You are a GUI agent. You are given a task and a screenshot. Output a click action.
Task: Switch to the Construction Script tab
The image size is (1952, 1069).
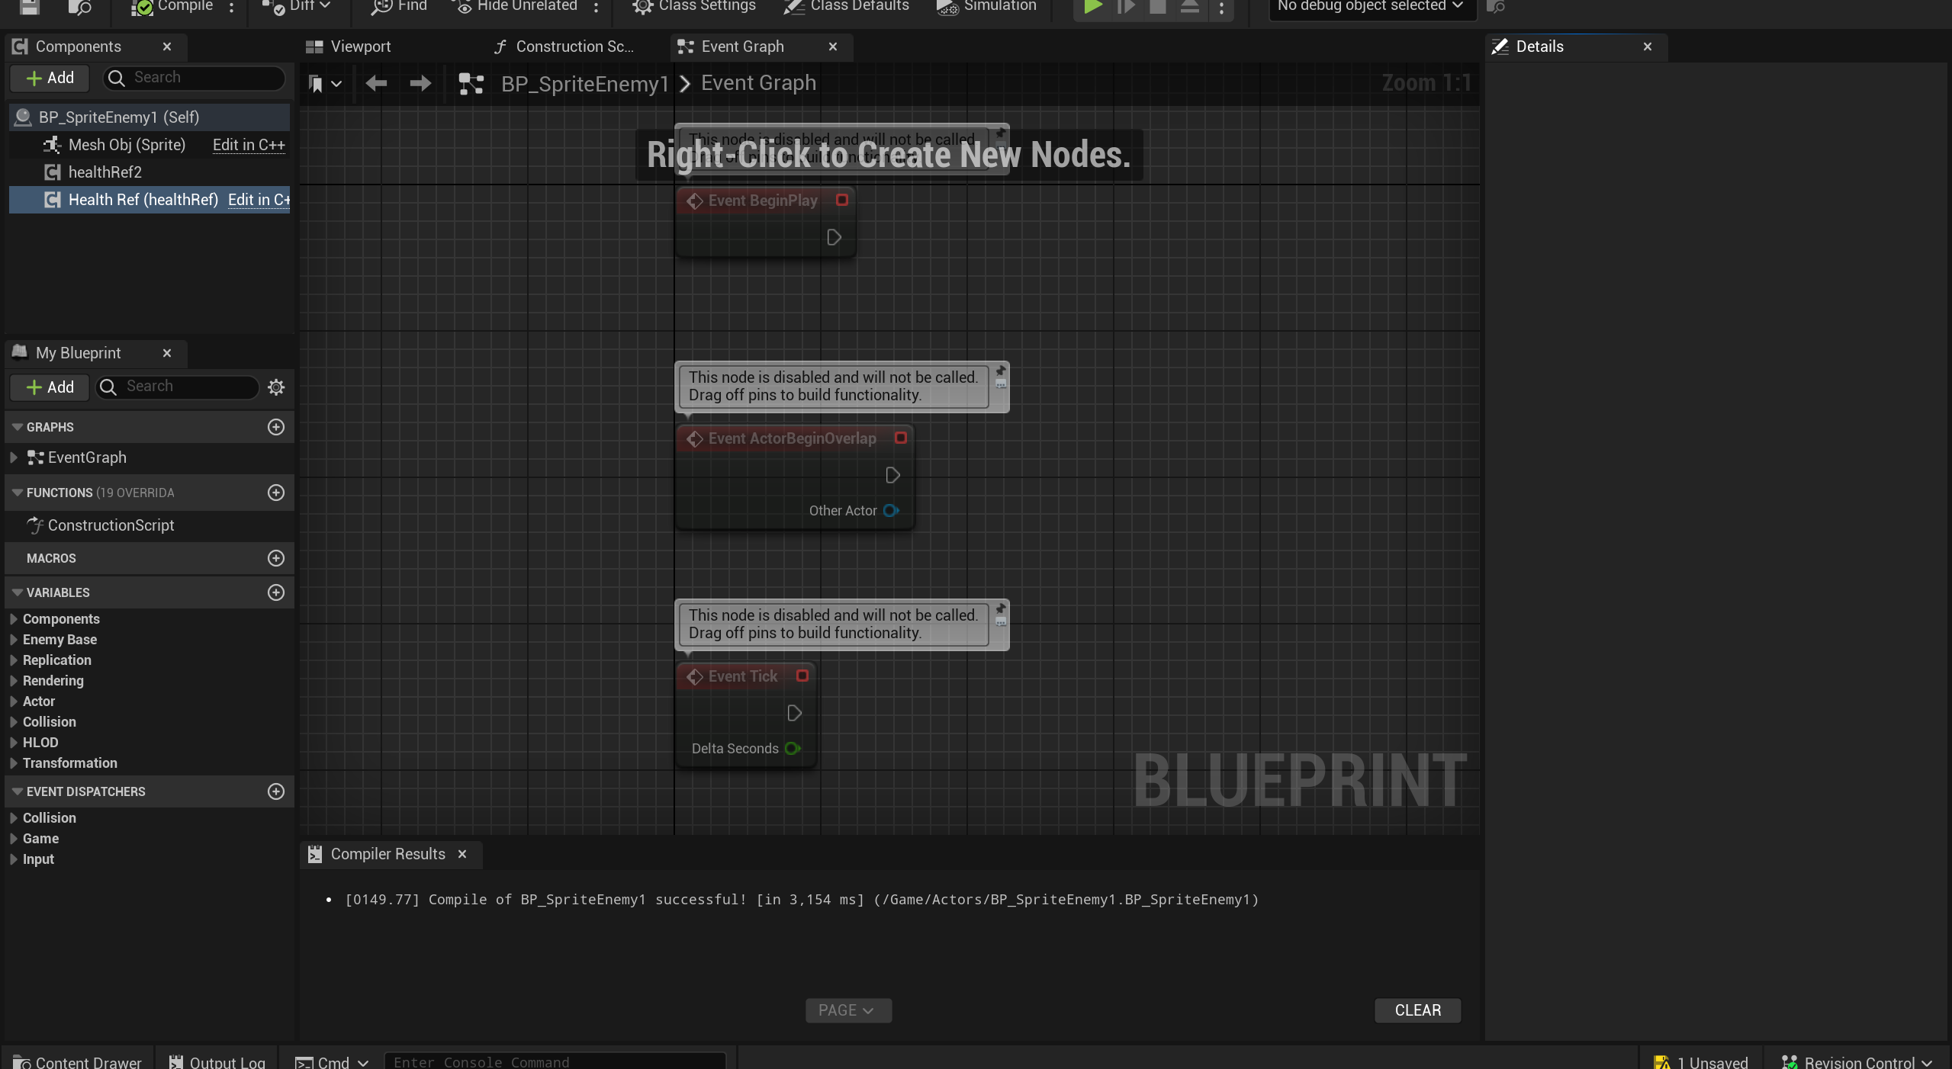[x=574, y=47]
